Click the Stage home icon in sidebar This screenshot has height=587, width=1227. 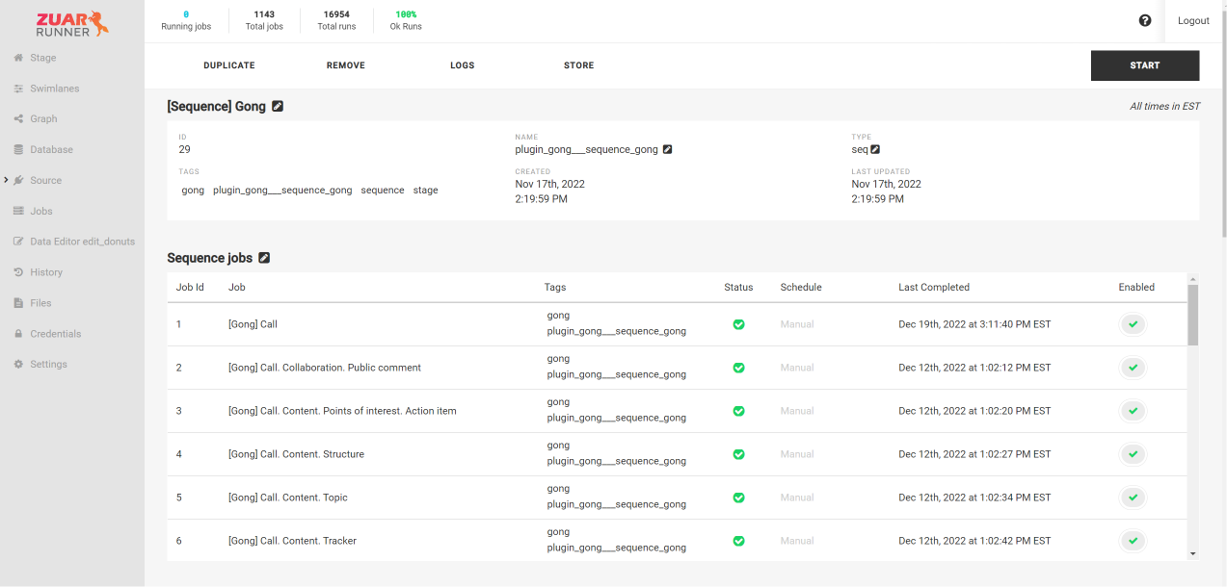coord(18,58)
